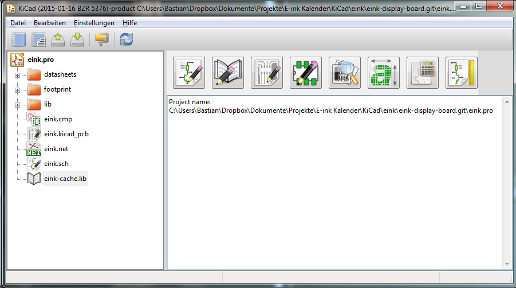Click the eink.sch schematic icon
516x288 pixels.
pyautogui.click(x=34, y=164)
